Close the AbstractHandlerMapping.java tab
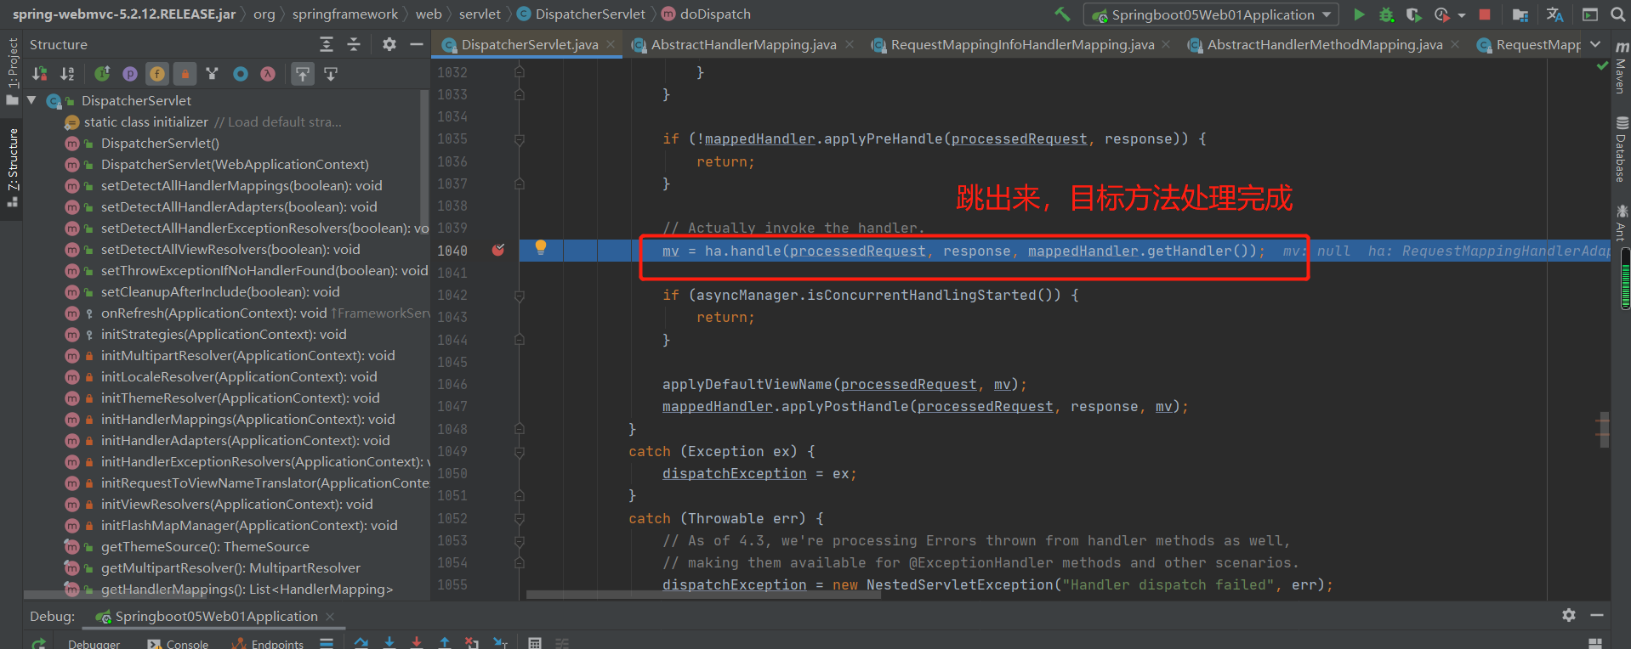 coord(849,44)
